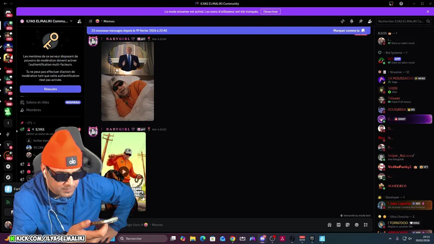
Task: Open Fortnite icon in taskbar
Action: 322,239
